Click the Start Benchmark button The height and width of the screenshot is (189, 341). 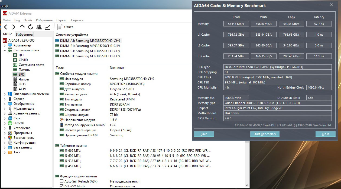point(265,134)
